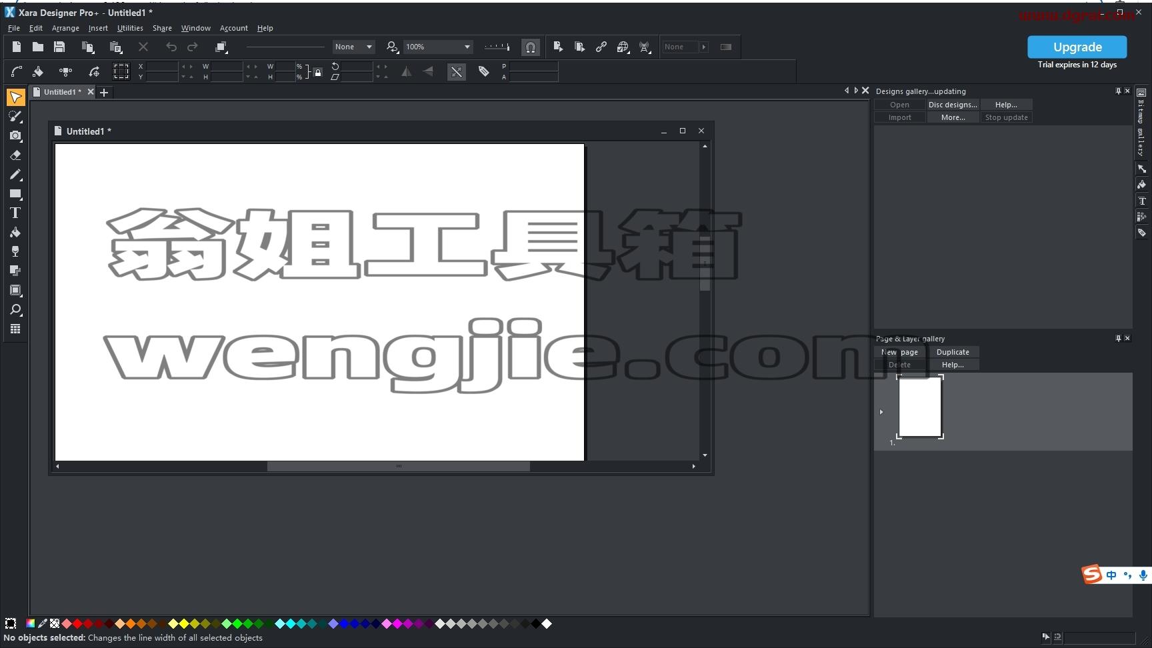Click the Delete X icon in toolbar
Image resolution: width=1152 pixels, height=648 pixels.
tap(143, 47)
